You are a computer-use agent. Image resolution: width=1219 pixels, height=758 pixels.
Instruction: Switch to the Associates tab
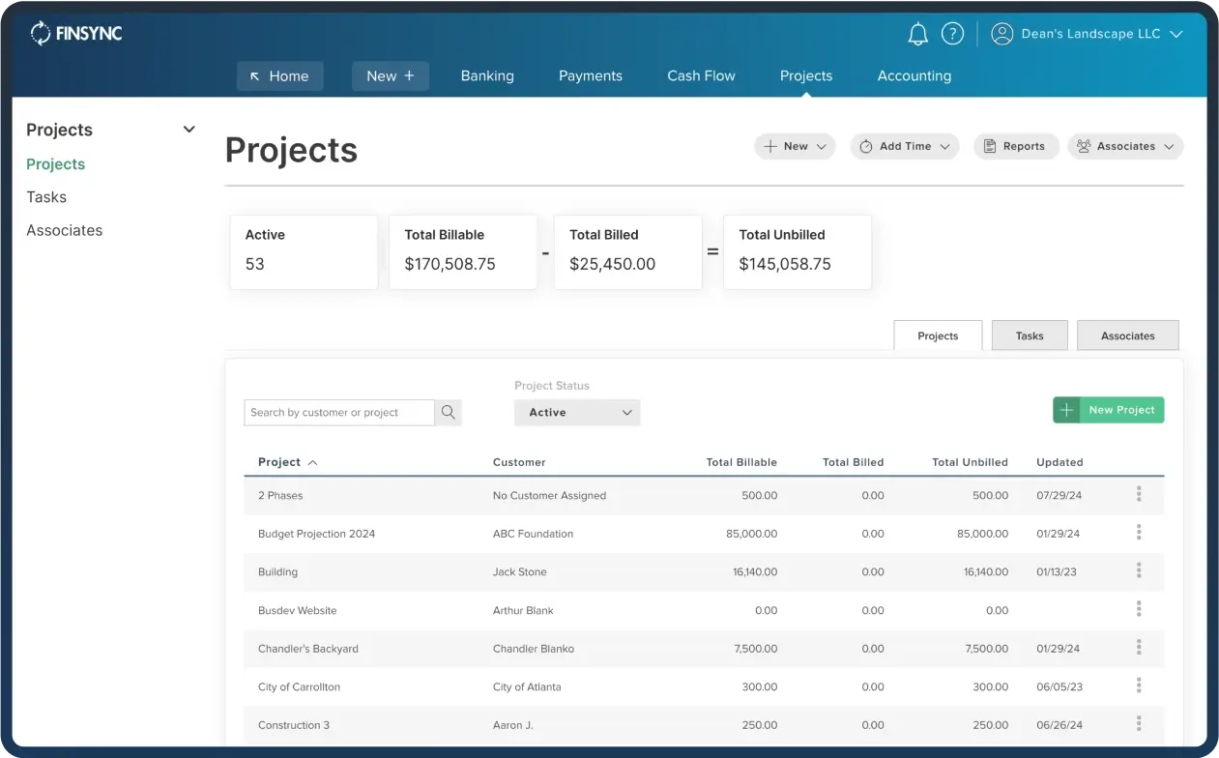point(1127,335)
